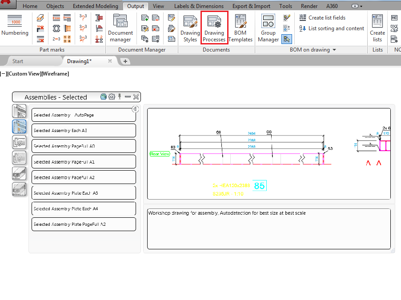Viewport: 401px width, 300px height.
Task: Click the assembly drawing preview image
Action: (269, 154)
